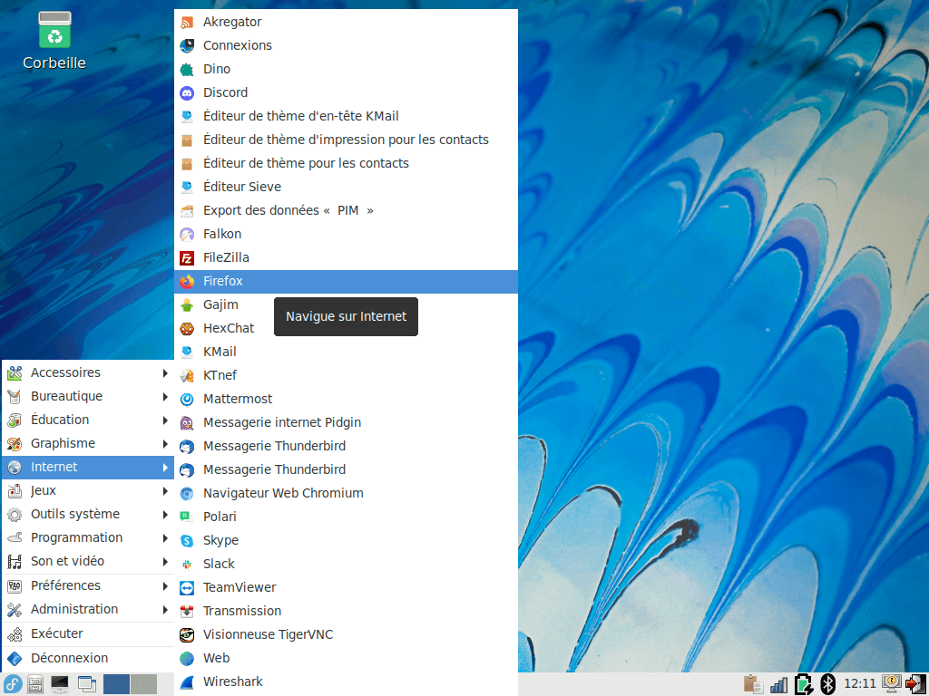
Task: Open Transmission torrent client
Action: click(346, 612)
